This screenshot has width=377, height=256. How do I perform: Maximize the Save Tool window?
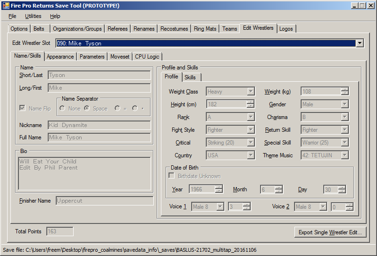click(362, 6)
